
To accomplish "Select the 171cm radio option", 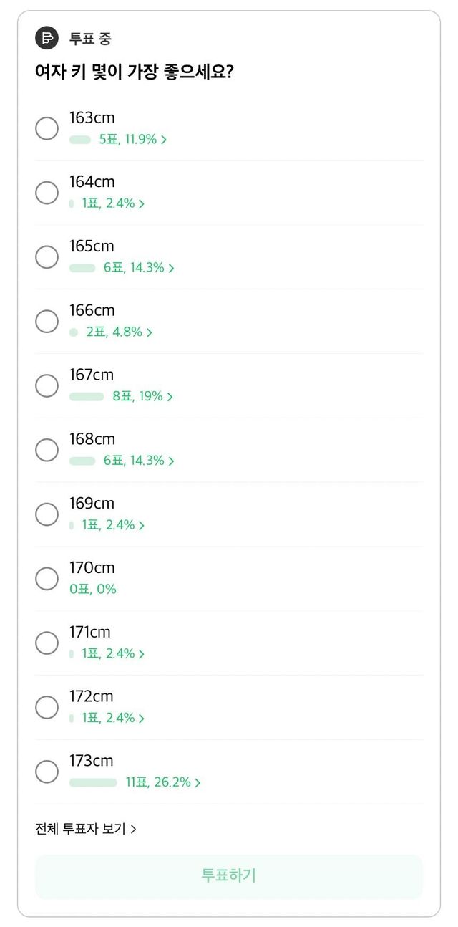I will (47, 643).
